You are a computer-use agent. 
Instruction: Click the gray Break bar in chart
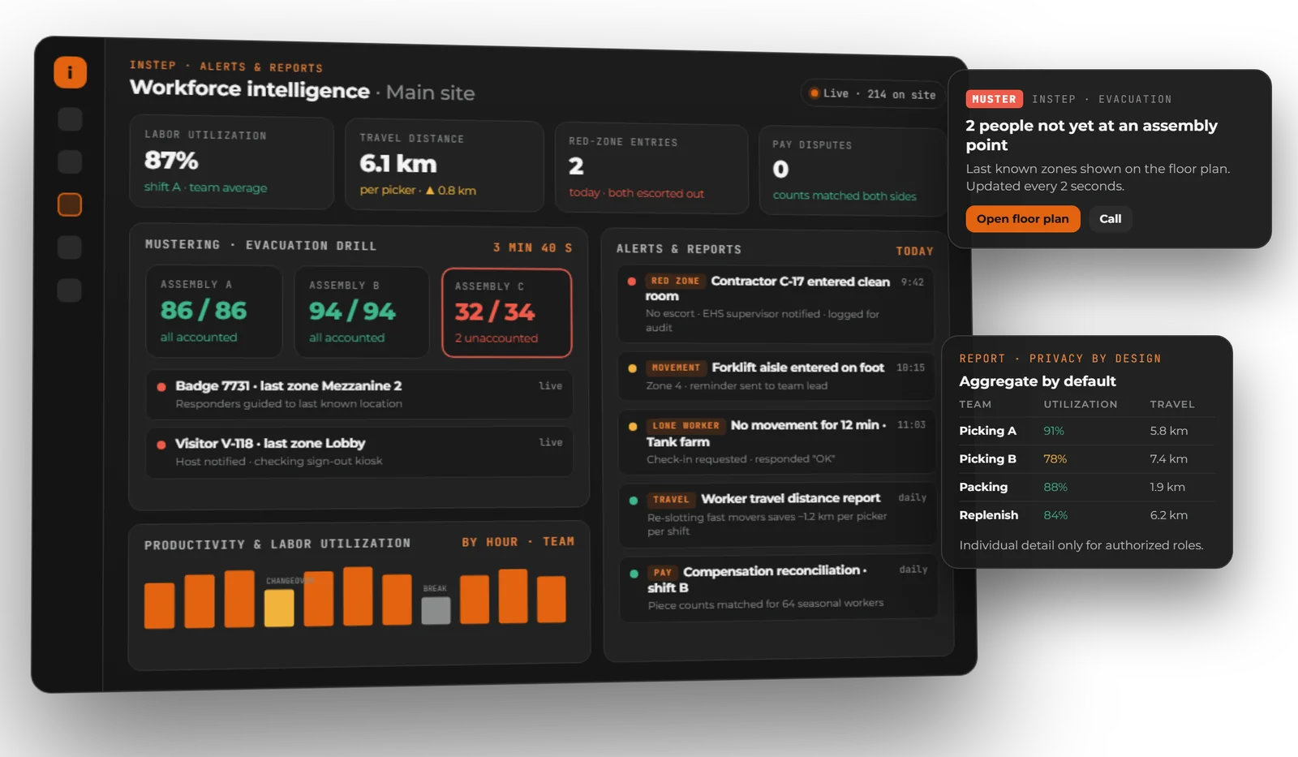coord(436,610)
